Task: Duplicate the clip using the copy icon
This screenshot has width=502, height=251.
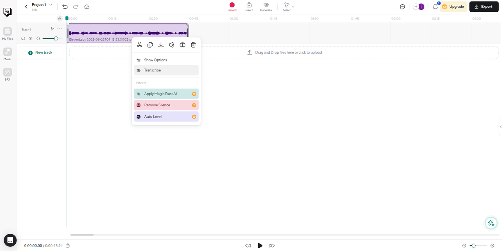Action: 150,45
